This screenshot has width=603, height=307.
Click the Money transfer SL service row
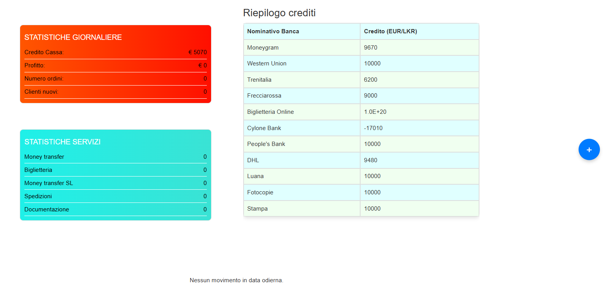coord(115,183)
